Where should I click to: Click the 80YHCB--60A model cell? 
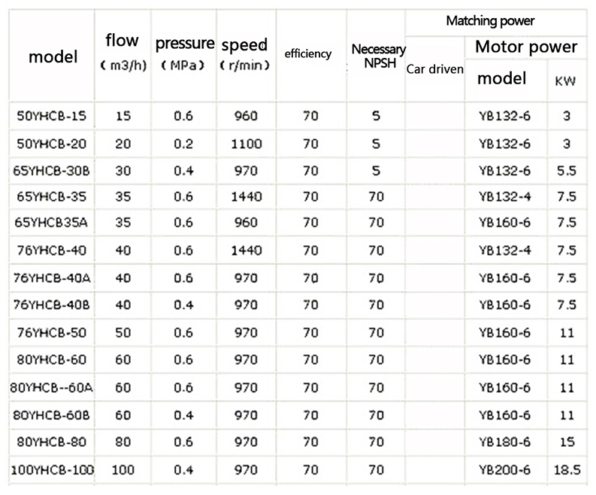[51, 388]
